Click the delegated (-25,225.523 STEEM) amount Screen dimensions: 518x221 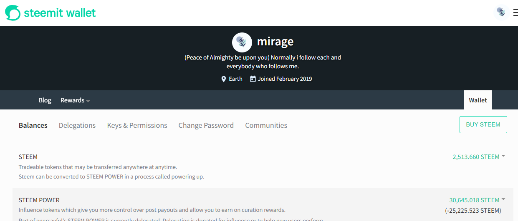click(x=473, y=210)
